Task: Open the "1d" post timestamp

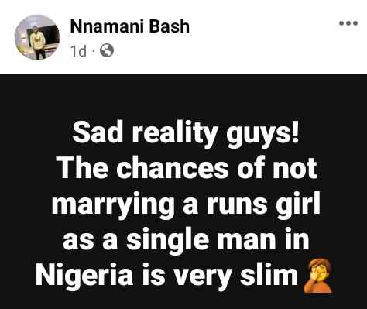Action: (78, 51)
